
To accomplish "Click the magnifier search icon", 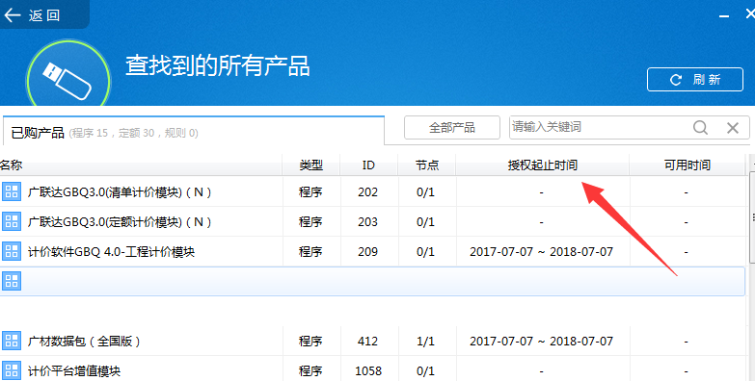I will tap(700, 127).
